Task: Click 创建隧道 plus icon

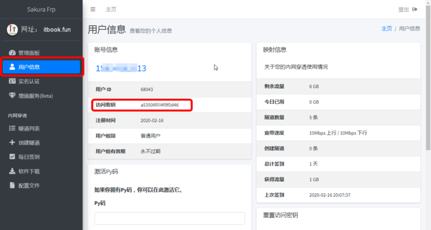Action: point(12,143)
